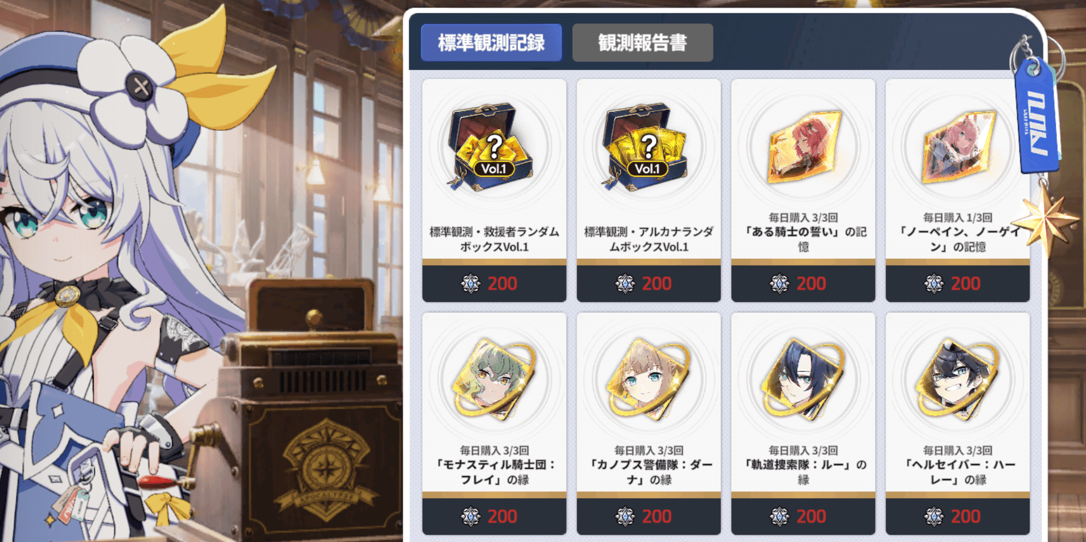Image resolution: width=1086 pixels, height=542 pixels.
Task: Pick the モナスティル騎士団：フレイ portrait icon
Action: point(493,379)
